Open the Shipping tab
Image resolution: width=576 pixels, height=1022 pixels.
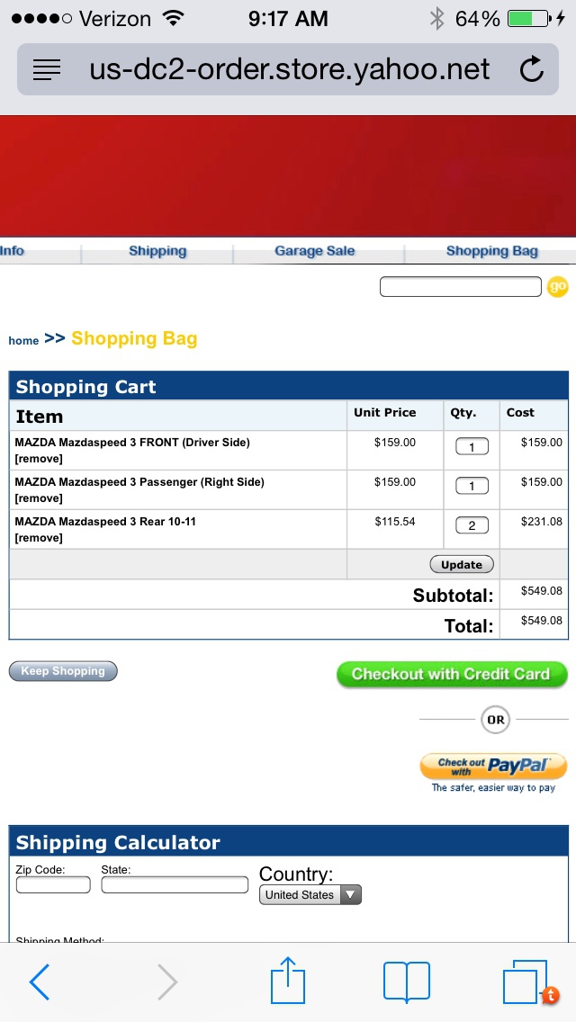(x=157, y=251)
